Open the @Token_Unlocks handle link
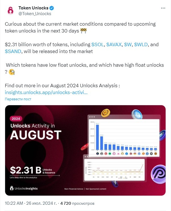The image size is (171, 211). pos(35,14)
